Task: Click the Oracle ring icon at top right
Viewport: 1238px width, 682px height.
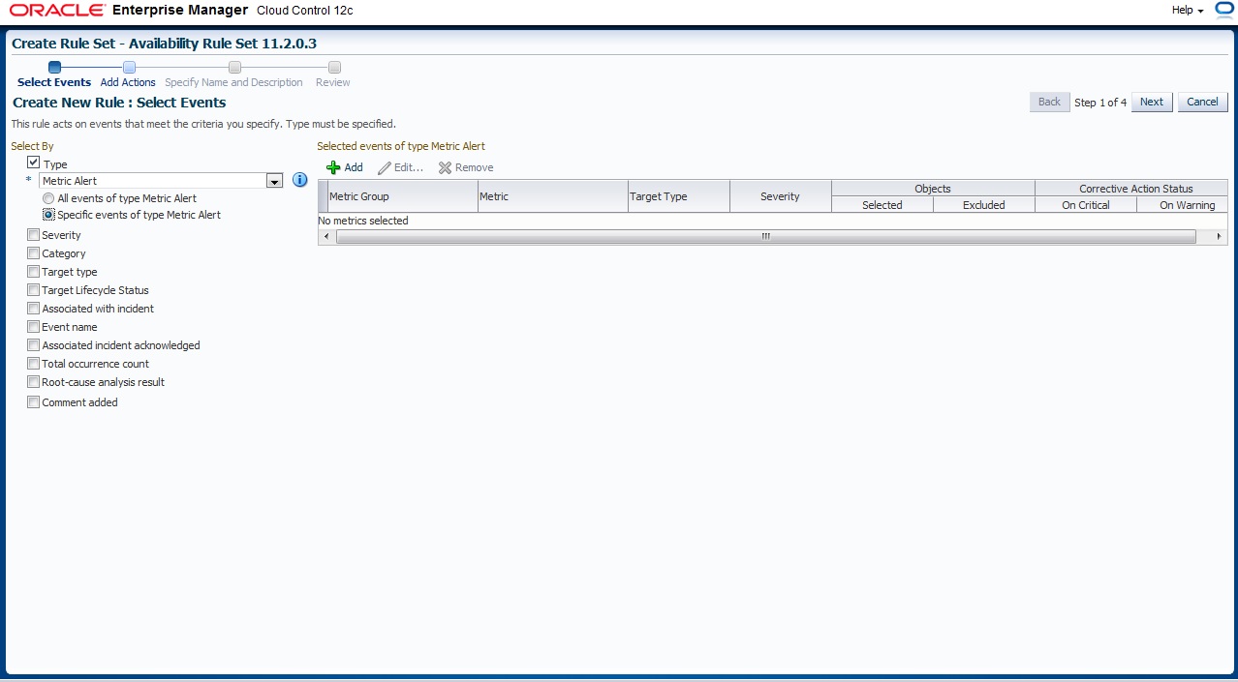Action: (x=1224, y=10)
